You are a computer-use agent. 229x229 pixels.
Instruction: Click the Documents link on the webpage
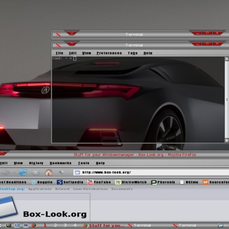point(122,189)
